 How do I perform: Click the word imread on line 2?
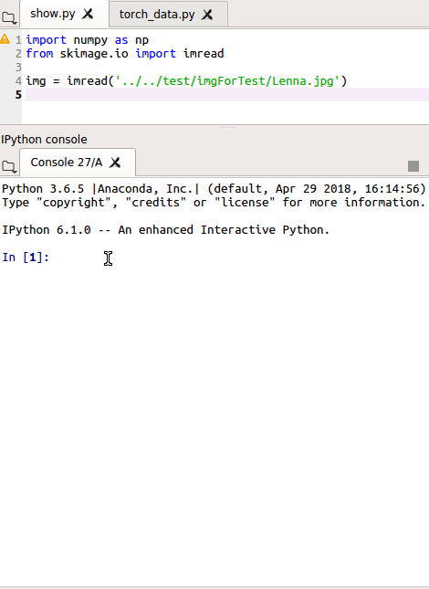[x=204, y=53]
